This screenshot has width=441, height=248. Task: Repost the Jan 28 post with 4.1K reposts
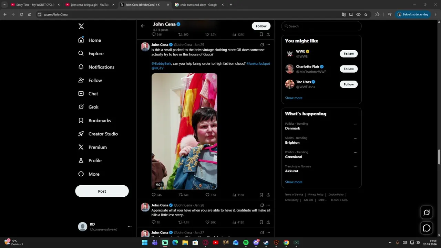click(x=184, y=223)
